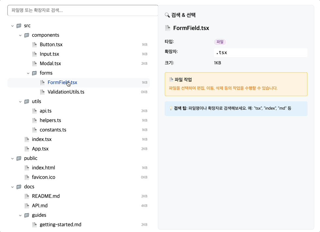Click the folder icon next to utils

(x=27, y=101)
